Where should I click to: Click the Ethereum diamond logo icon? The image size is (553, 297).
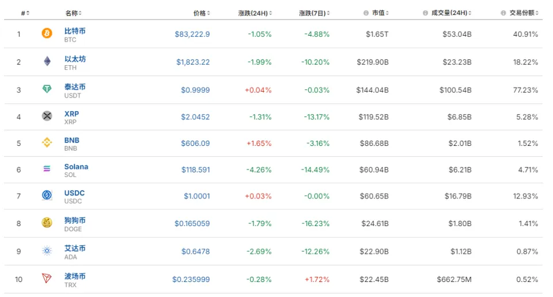point(47,61)
